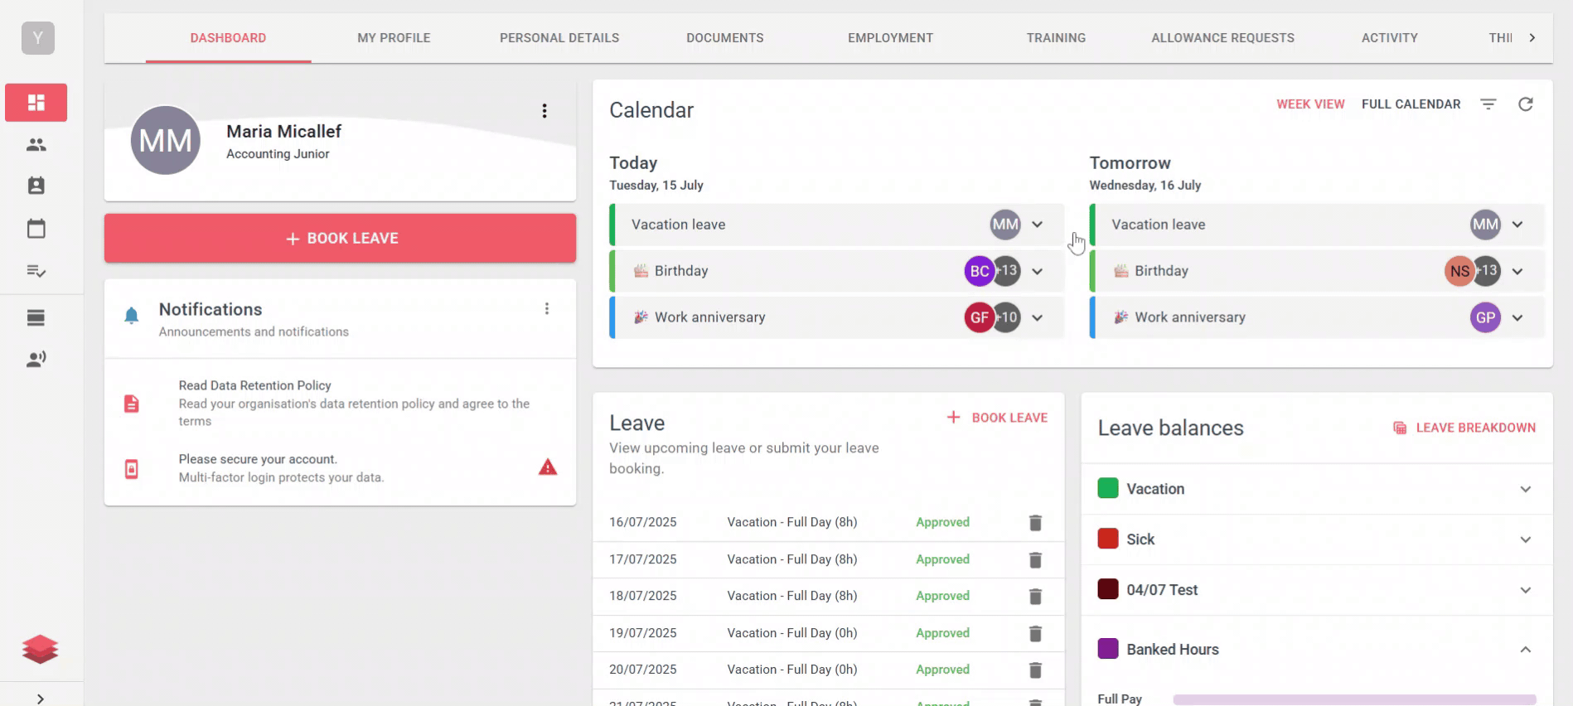Delete leave on 20/07/2025
Viewport: 1573px width, 706px height.
click(x=1035, y=670)
